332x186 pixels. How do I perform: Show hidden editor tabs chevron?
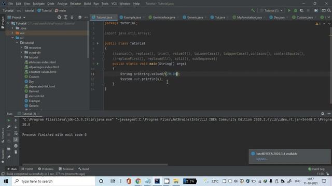point(329,17)
